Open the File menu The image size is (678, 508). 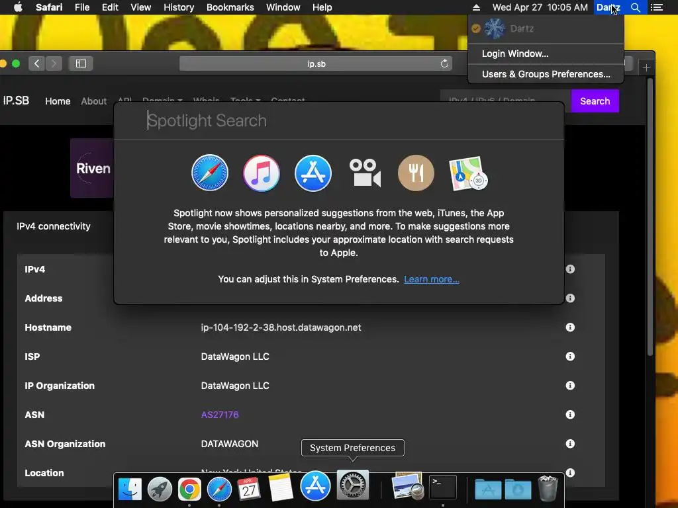tap(81, 7)
